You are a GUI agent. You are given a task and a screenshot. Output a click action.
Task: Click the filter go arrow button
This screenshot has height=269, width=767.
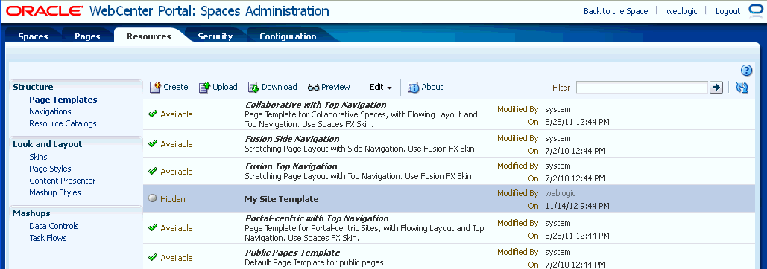716,87
